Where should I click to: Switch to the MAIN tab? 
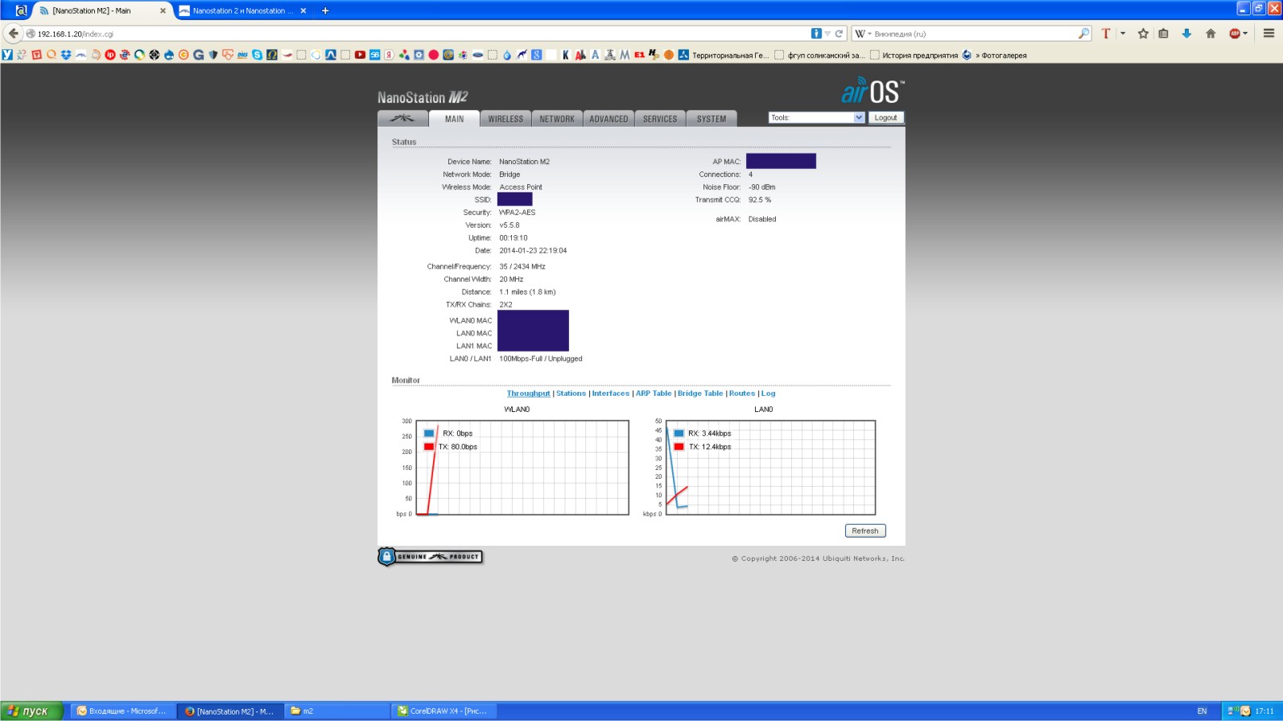454,118
